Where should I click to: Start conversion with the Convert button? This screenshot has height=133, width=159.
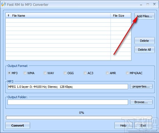click(x=18, y=125)
